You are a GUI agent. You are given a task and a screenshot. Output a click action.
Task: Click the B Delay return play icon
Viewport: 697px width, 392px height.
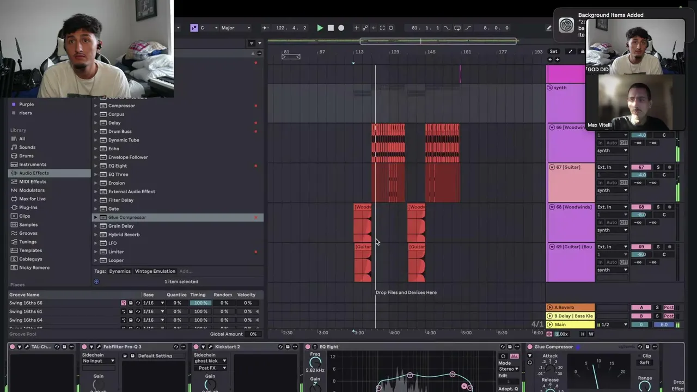point(549,316)
